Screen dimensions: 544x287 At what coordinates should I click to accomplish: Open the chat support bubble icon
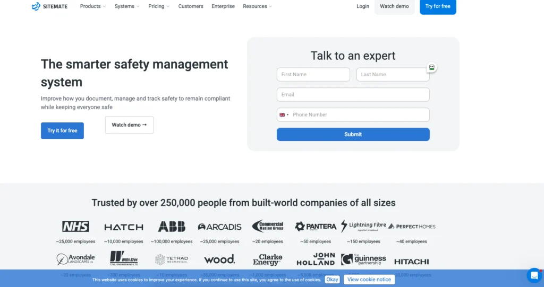pos(534,275)
